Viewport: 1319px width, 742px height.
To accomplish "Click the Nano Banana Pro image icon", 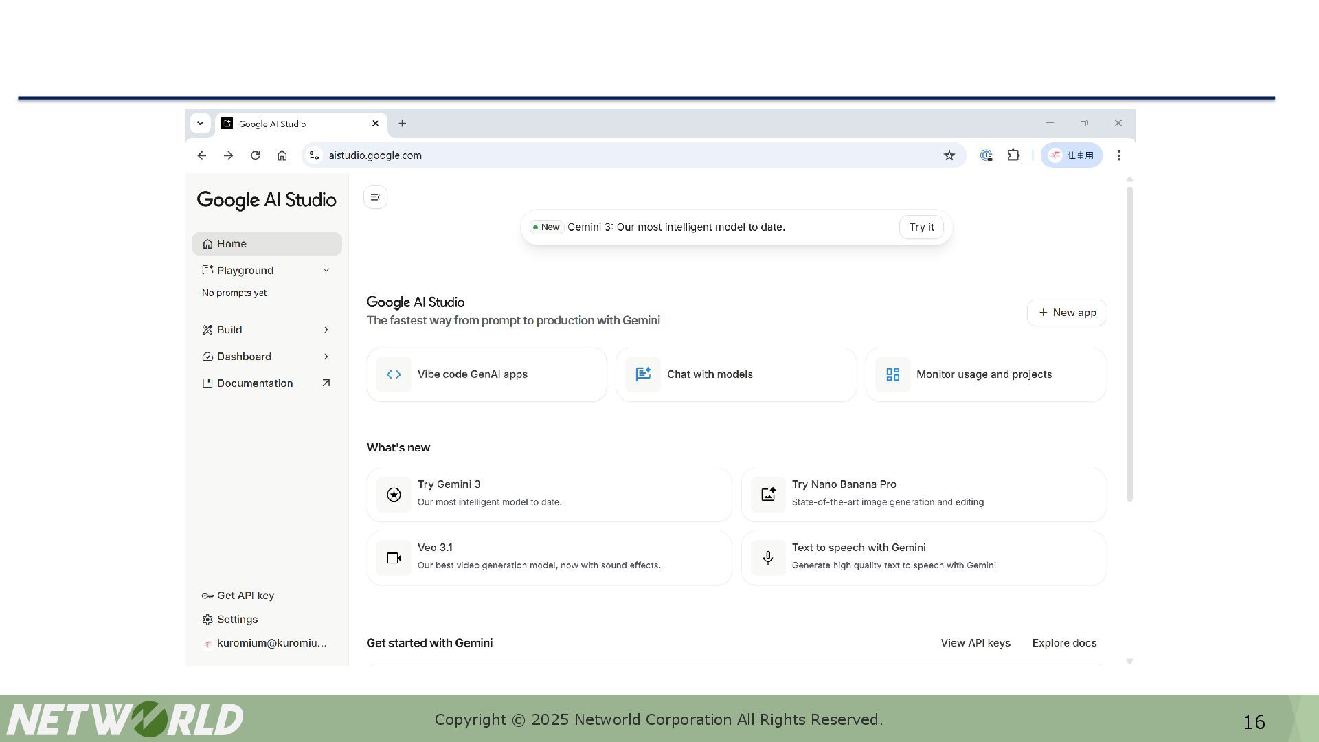I will 768,495.
